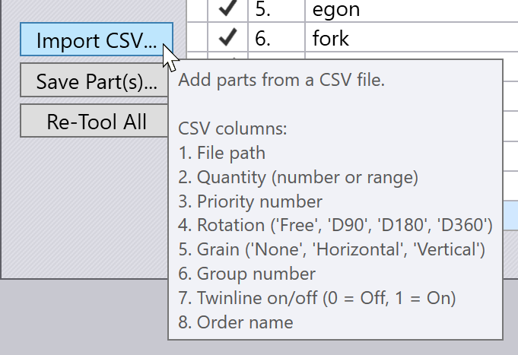
Task: Toggle the checkmark in the fork row
Action: (228, 37)
